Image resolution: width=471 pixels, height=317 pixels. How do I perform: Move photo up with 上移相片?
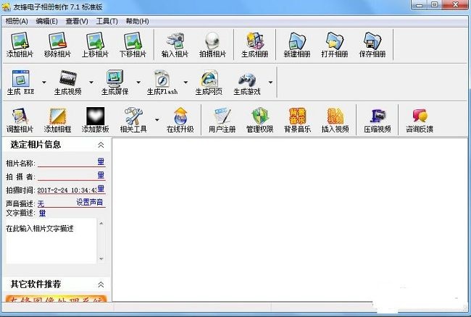pos(95,45)
